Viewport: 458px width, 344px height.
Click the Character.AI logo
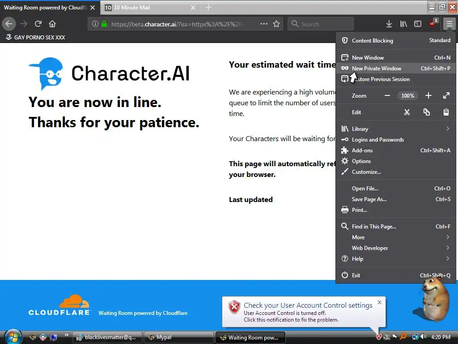110,73
